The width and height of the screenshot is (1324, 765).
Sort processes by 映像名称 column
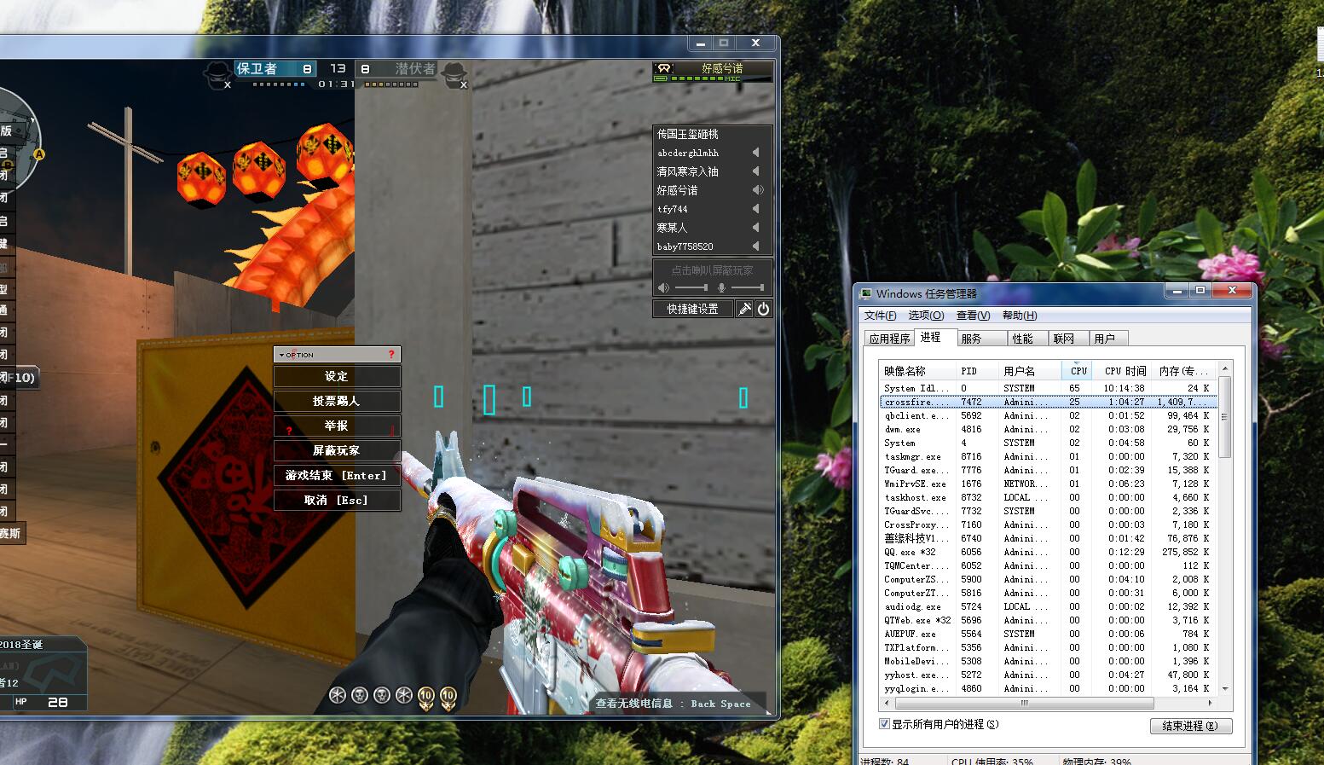917,371
